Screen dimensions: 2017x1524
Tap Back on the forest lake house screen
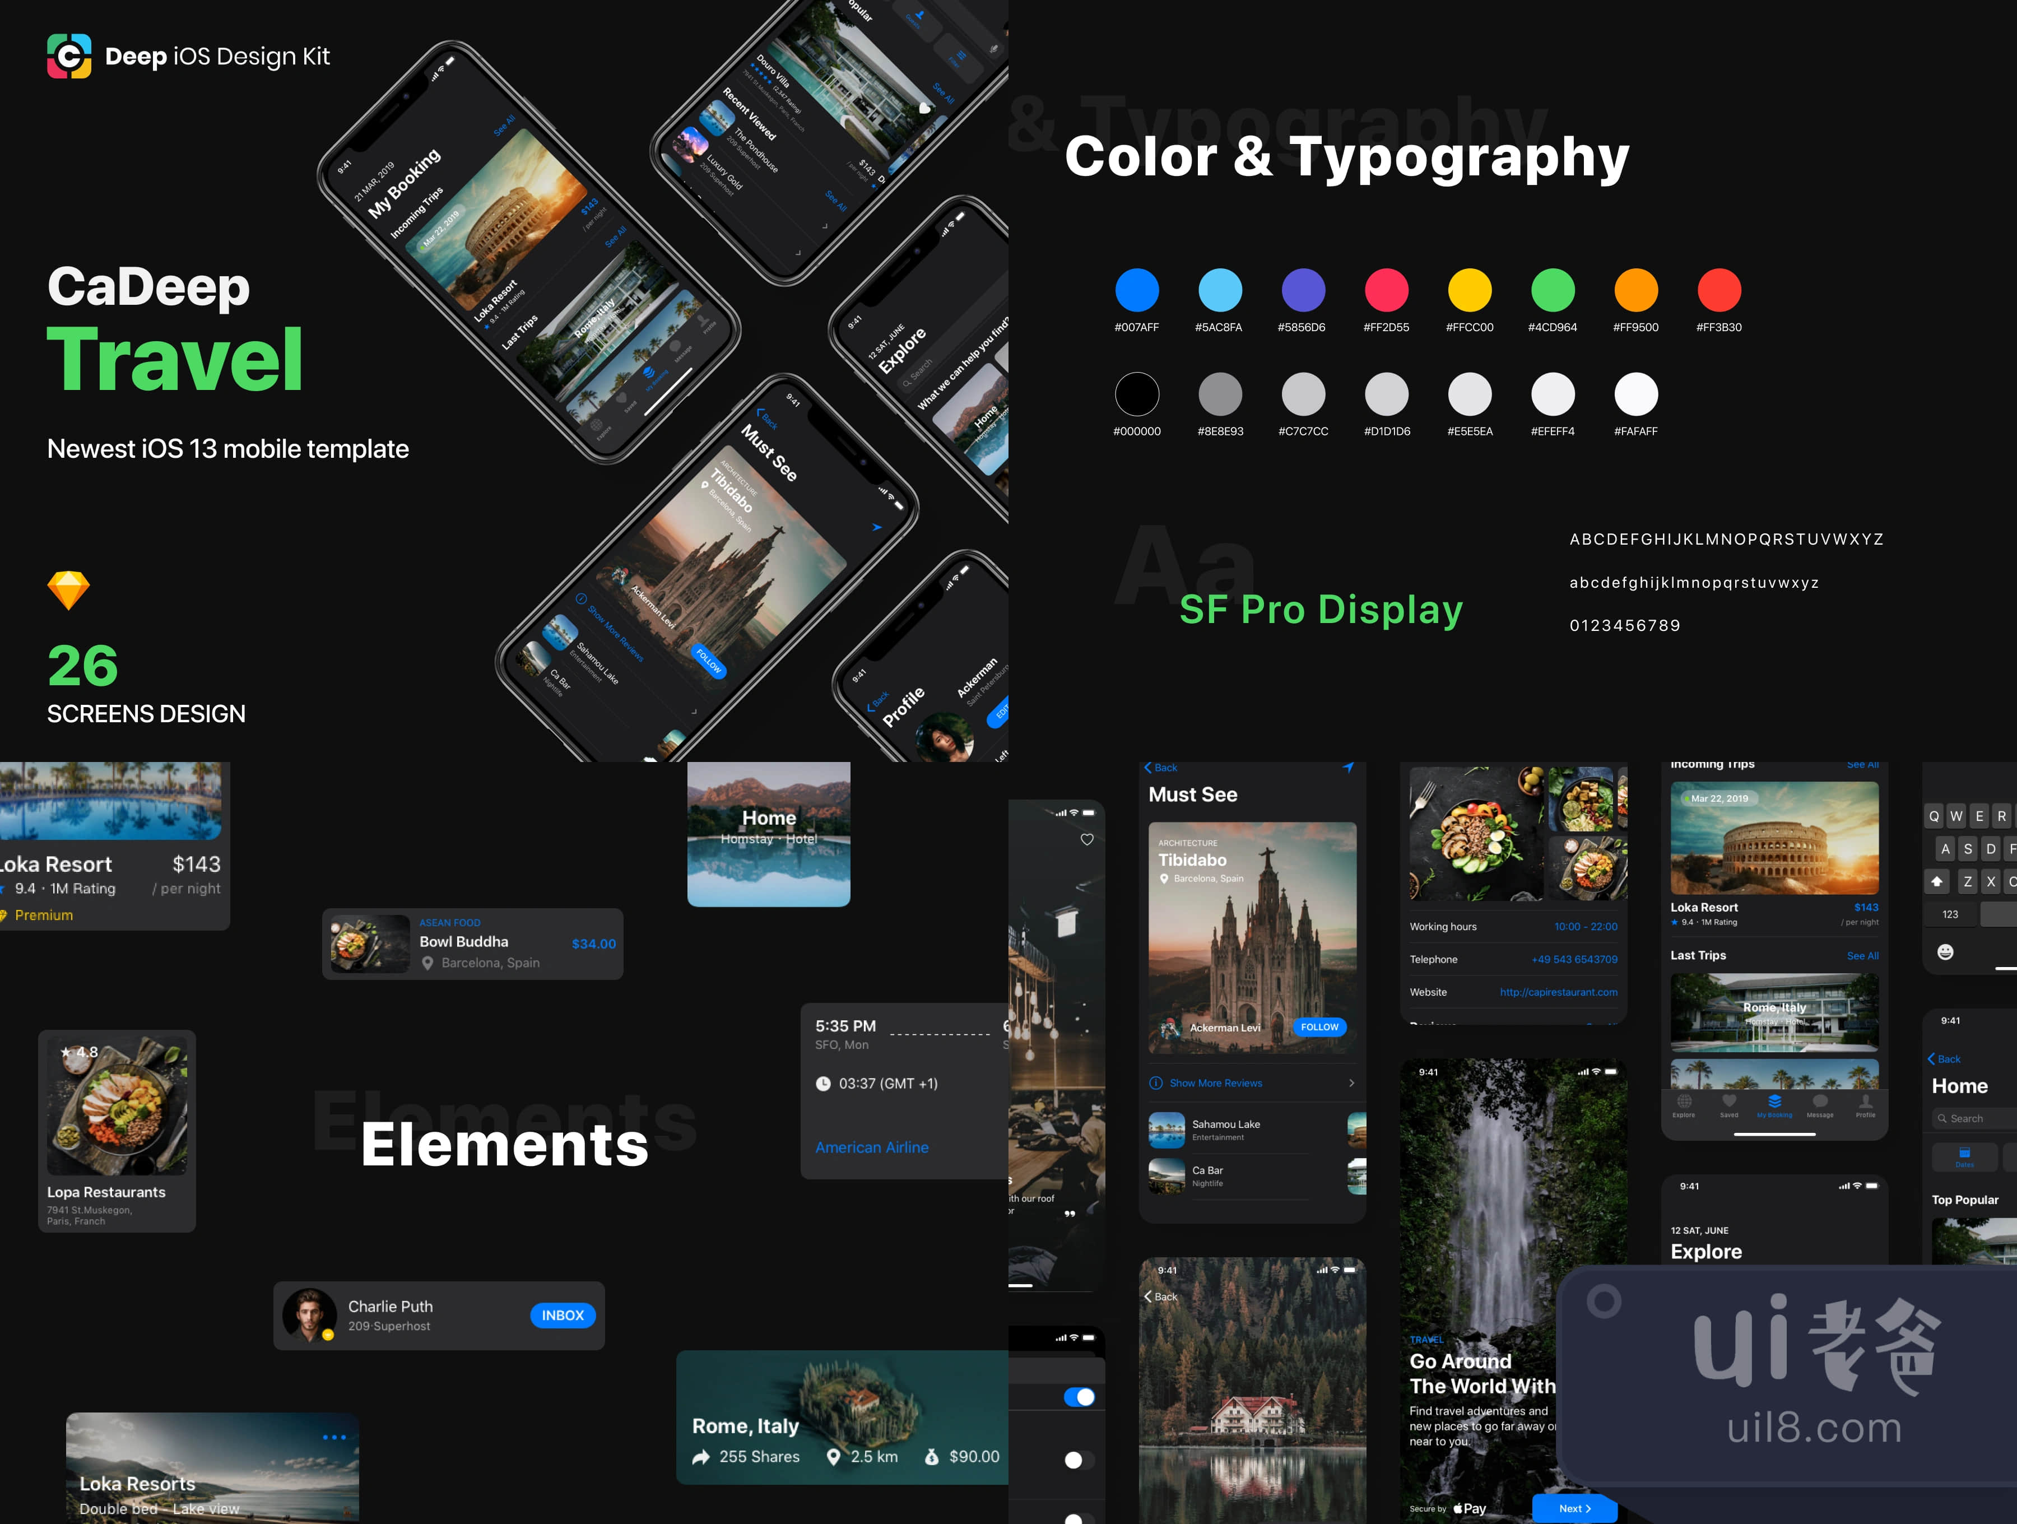coord(1161,1297)
